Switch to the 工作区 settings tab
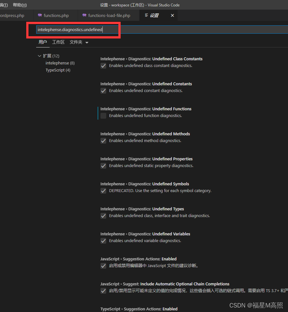 (58, 42)
